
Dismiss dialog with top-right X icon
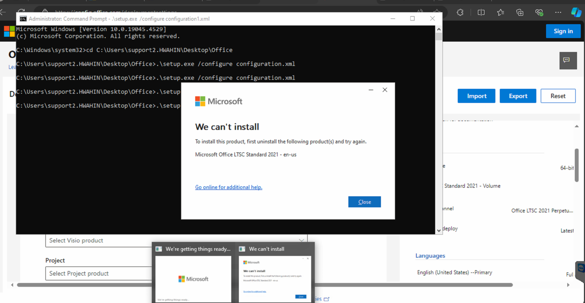pyautogui.click(x=385, y=90)
